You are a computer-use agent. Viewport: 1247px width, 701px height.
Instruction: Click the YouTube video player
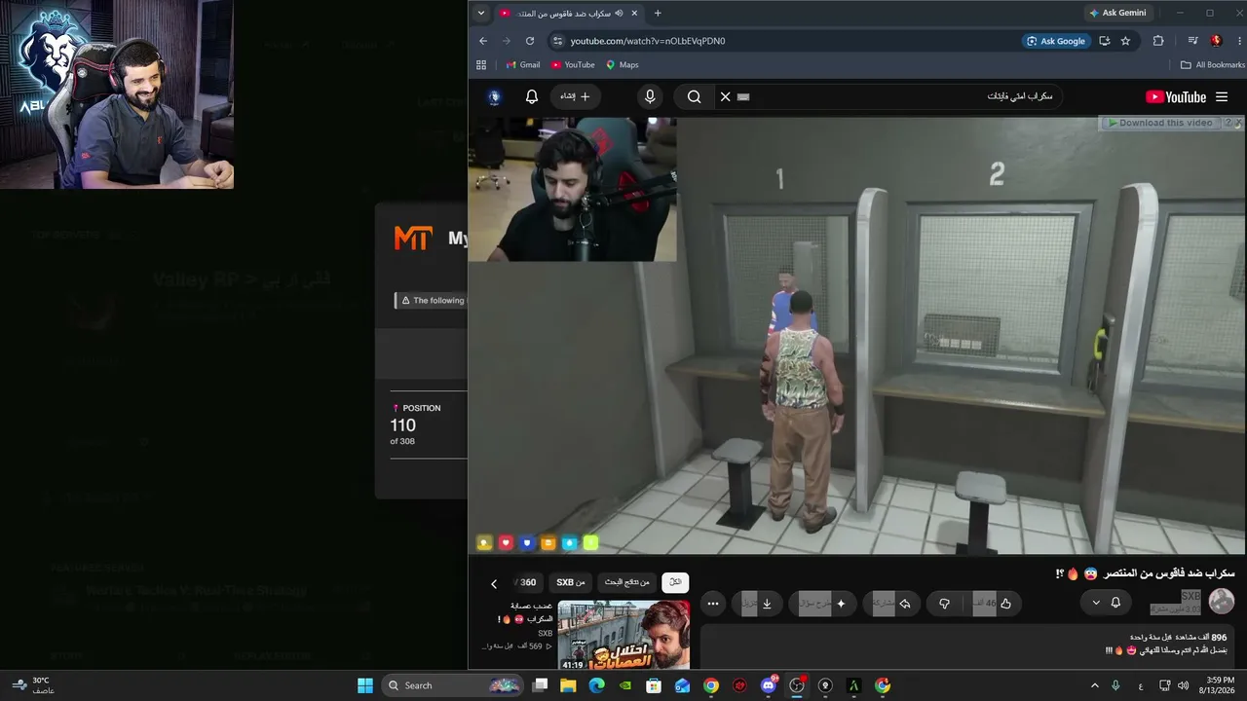[x=856, y=336]
